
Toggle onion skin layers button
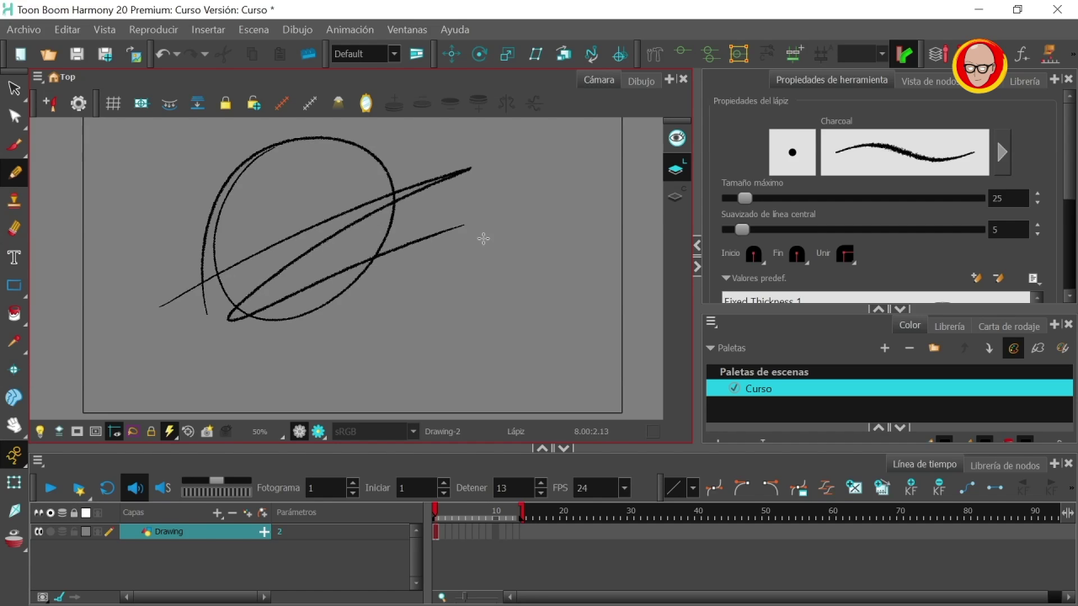pyautogui.click(x=676, y=169)
